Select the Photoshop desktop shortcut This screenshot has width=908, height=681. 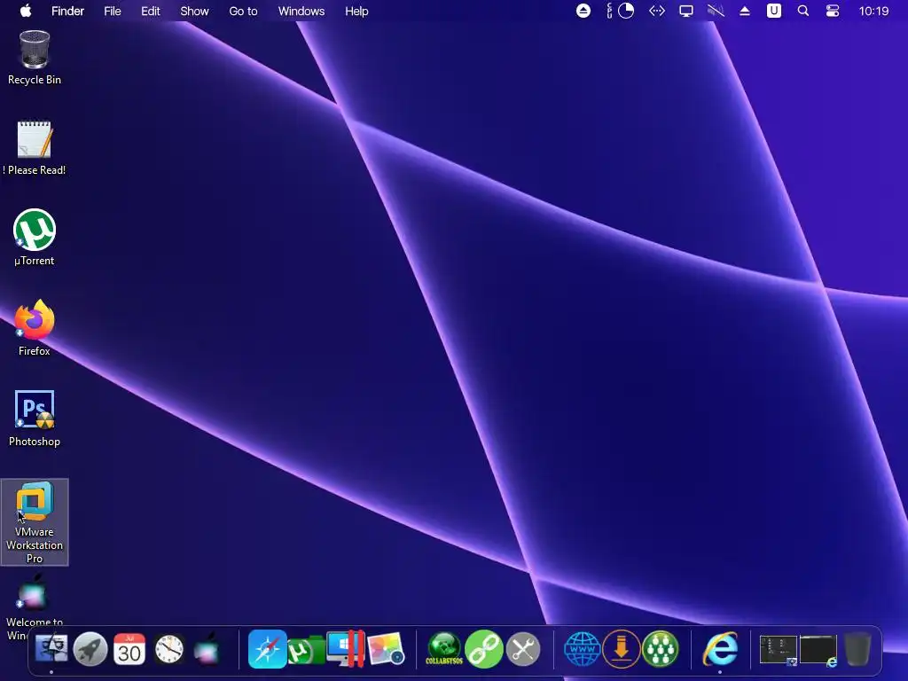point(35,419)
